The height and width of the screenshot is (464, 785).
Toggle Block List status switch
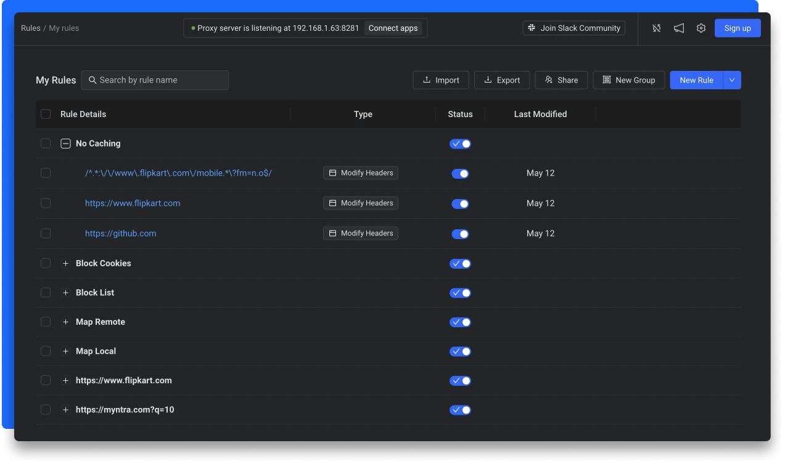460,293
